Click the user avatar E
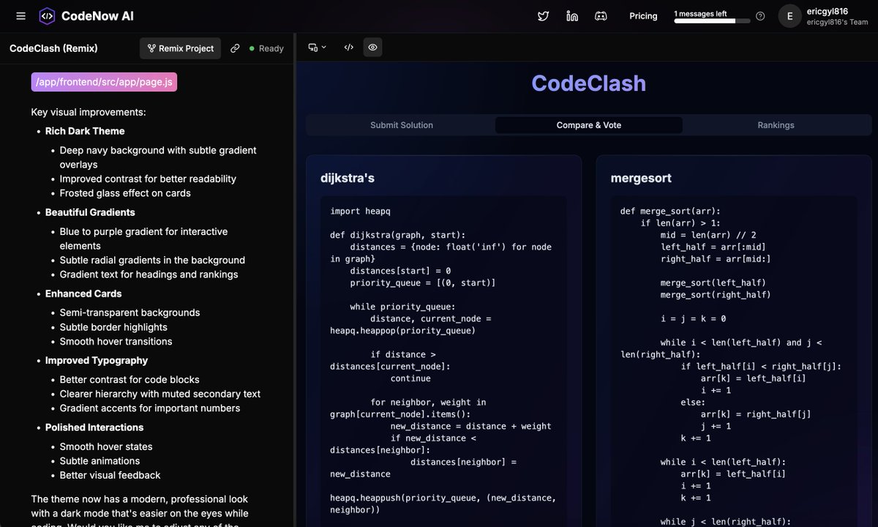Screen dimensions: 878x527 click(789, 16)
